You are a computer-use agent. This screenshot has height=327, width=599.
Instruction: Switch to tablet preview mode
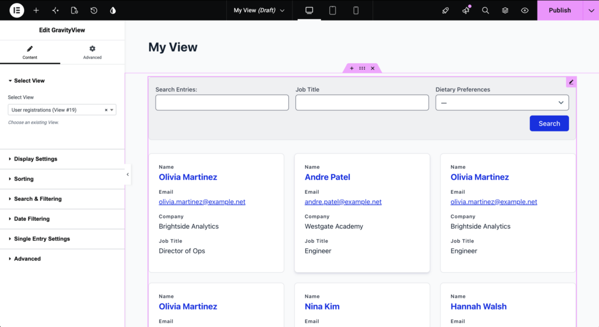(x=332, y=11)
